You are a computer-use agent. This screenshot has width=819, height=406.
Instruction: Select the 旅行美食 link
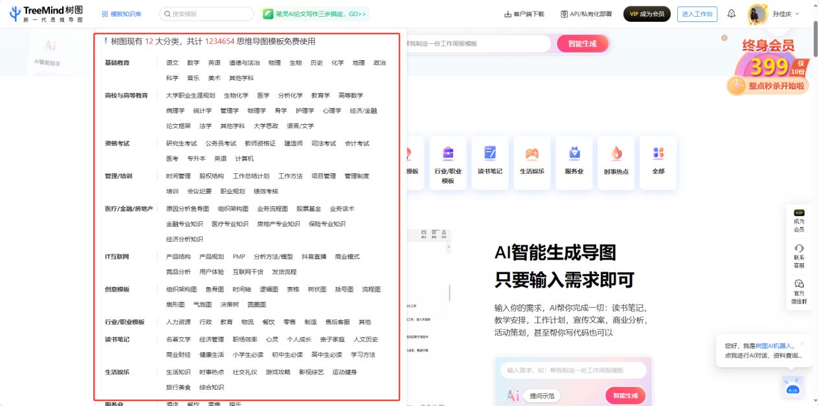point(178,387)
